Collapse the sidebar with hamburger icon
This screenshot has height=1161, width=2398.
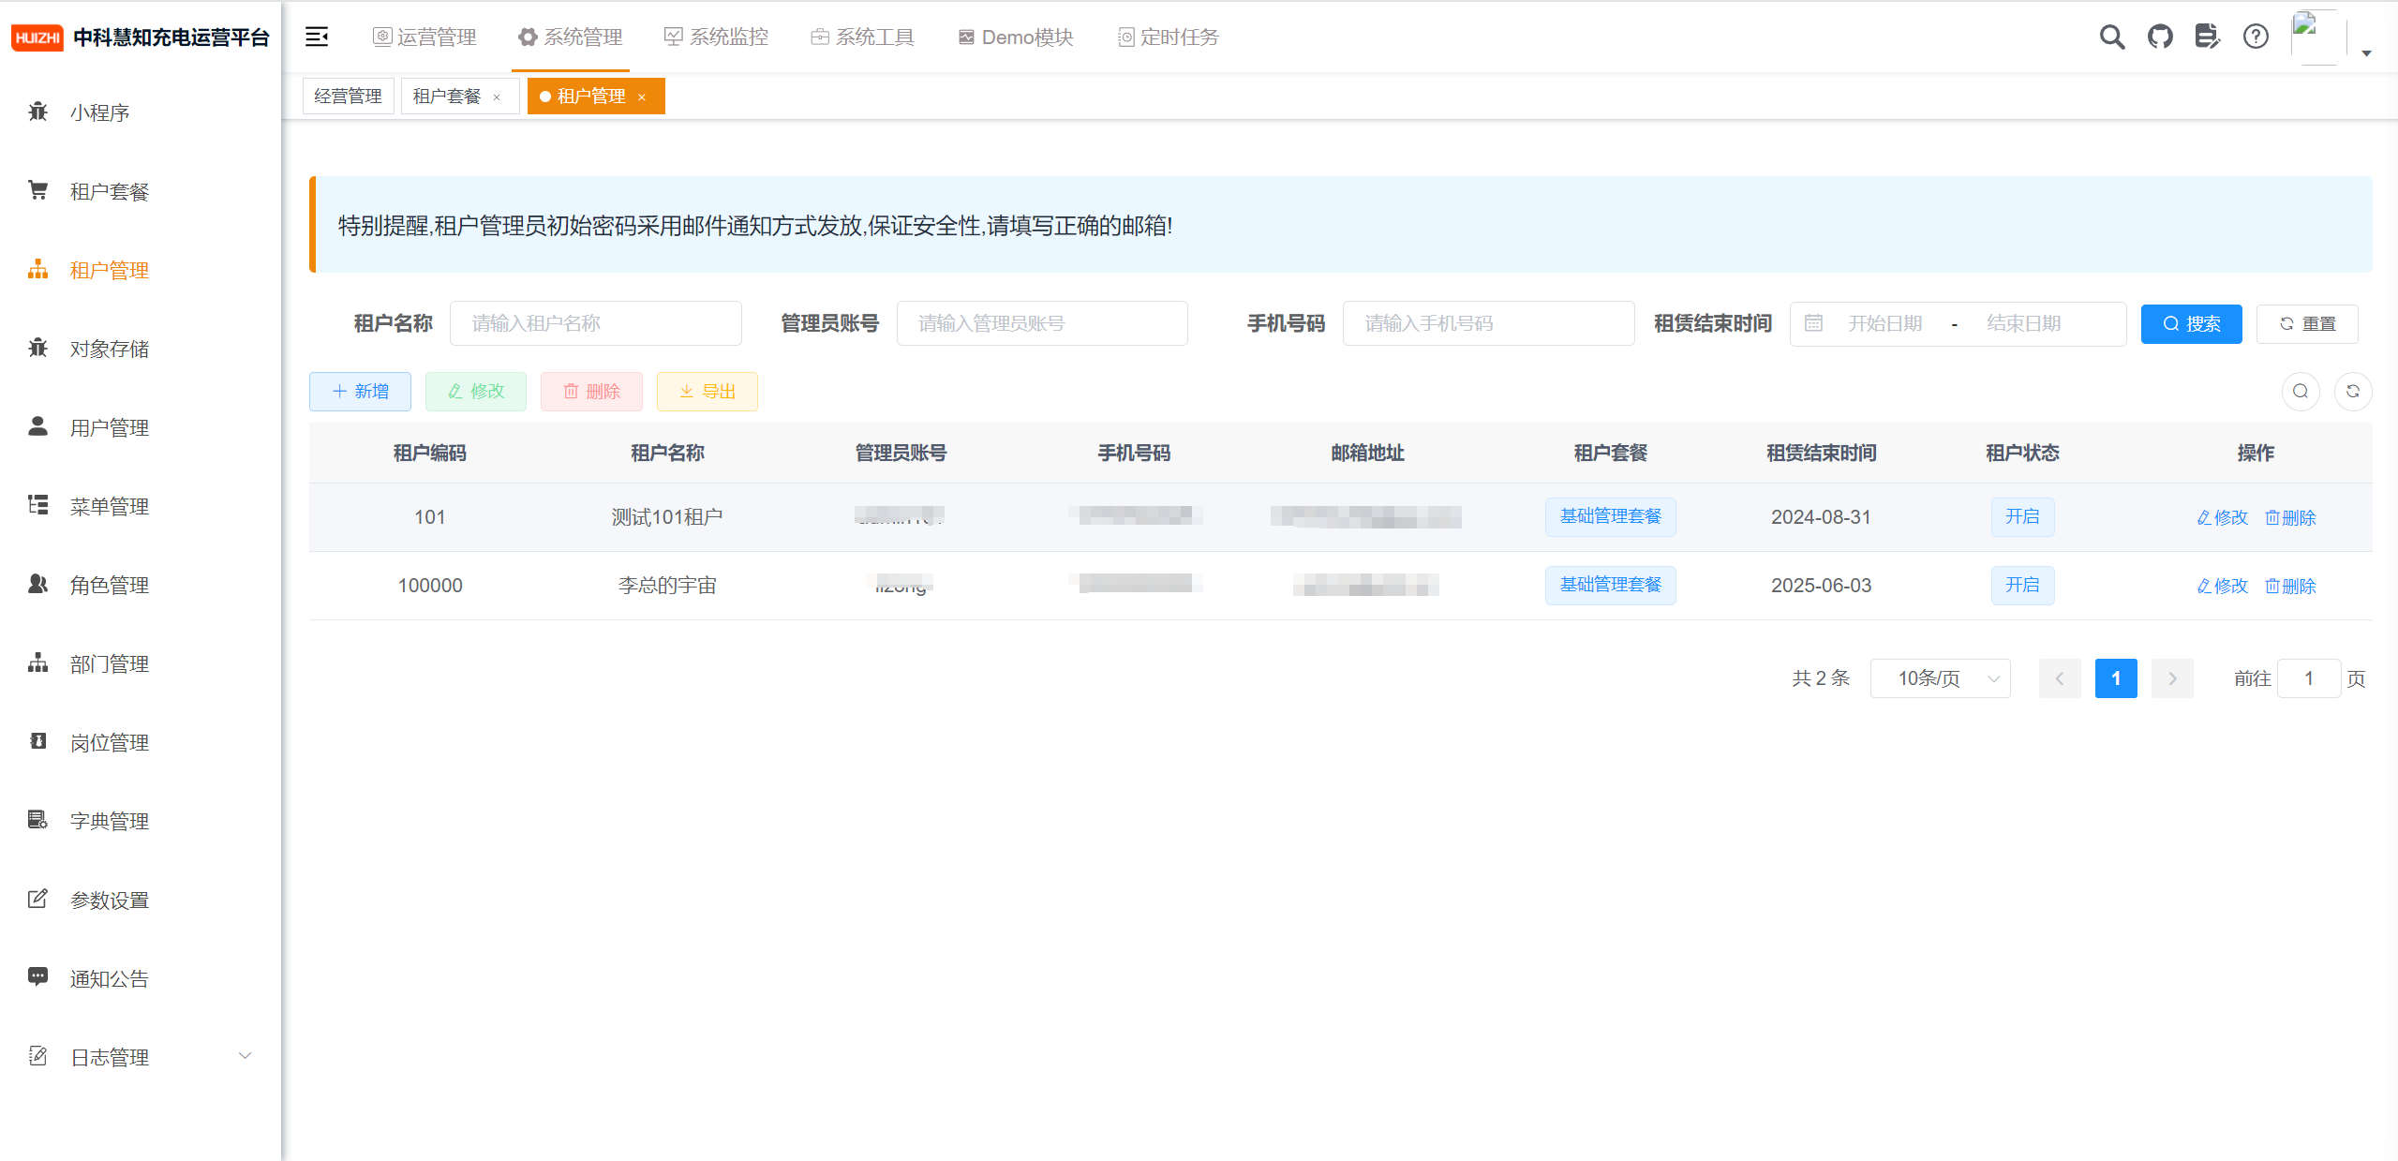[x=317, y=37]
